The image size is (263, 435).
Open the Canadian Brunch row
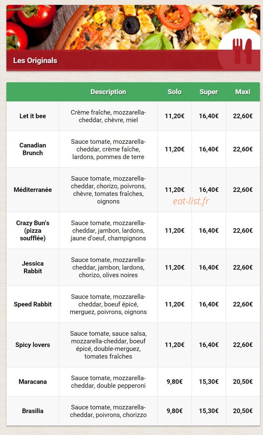pos(133,149)
